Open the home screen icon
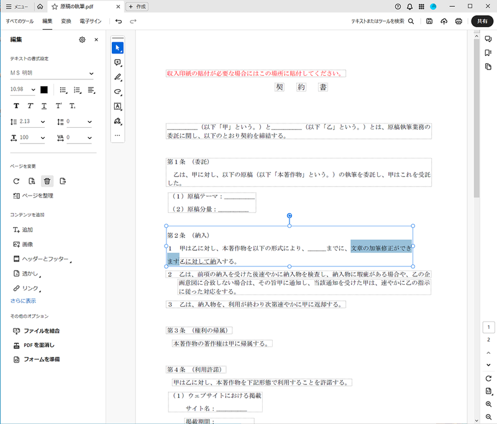The image size is (497, 424). 40,6
